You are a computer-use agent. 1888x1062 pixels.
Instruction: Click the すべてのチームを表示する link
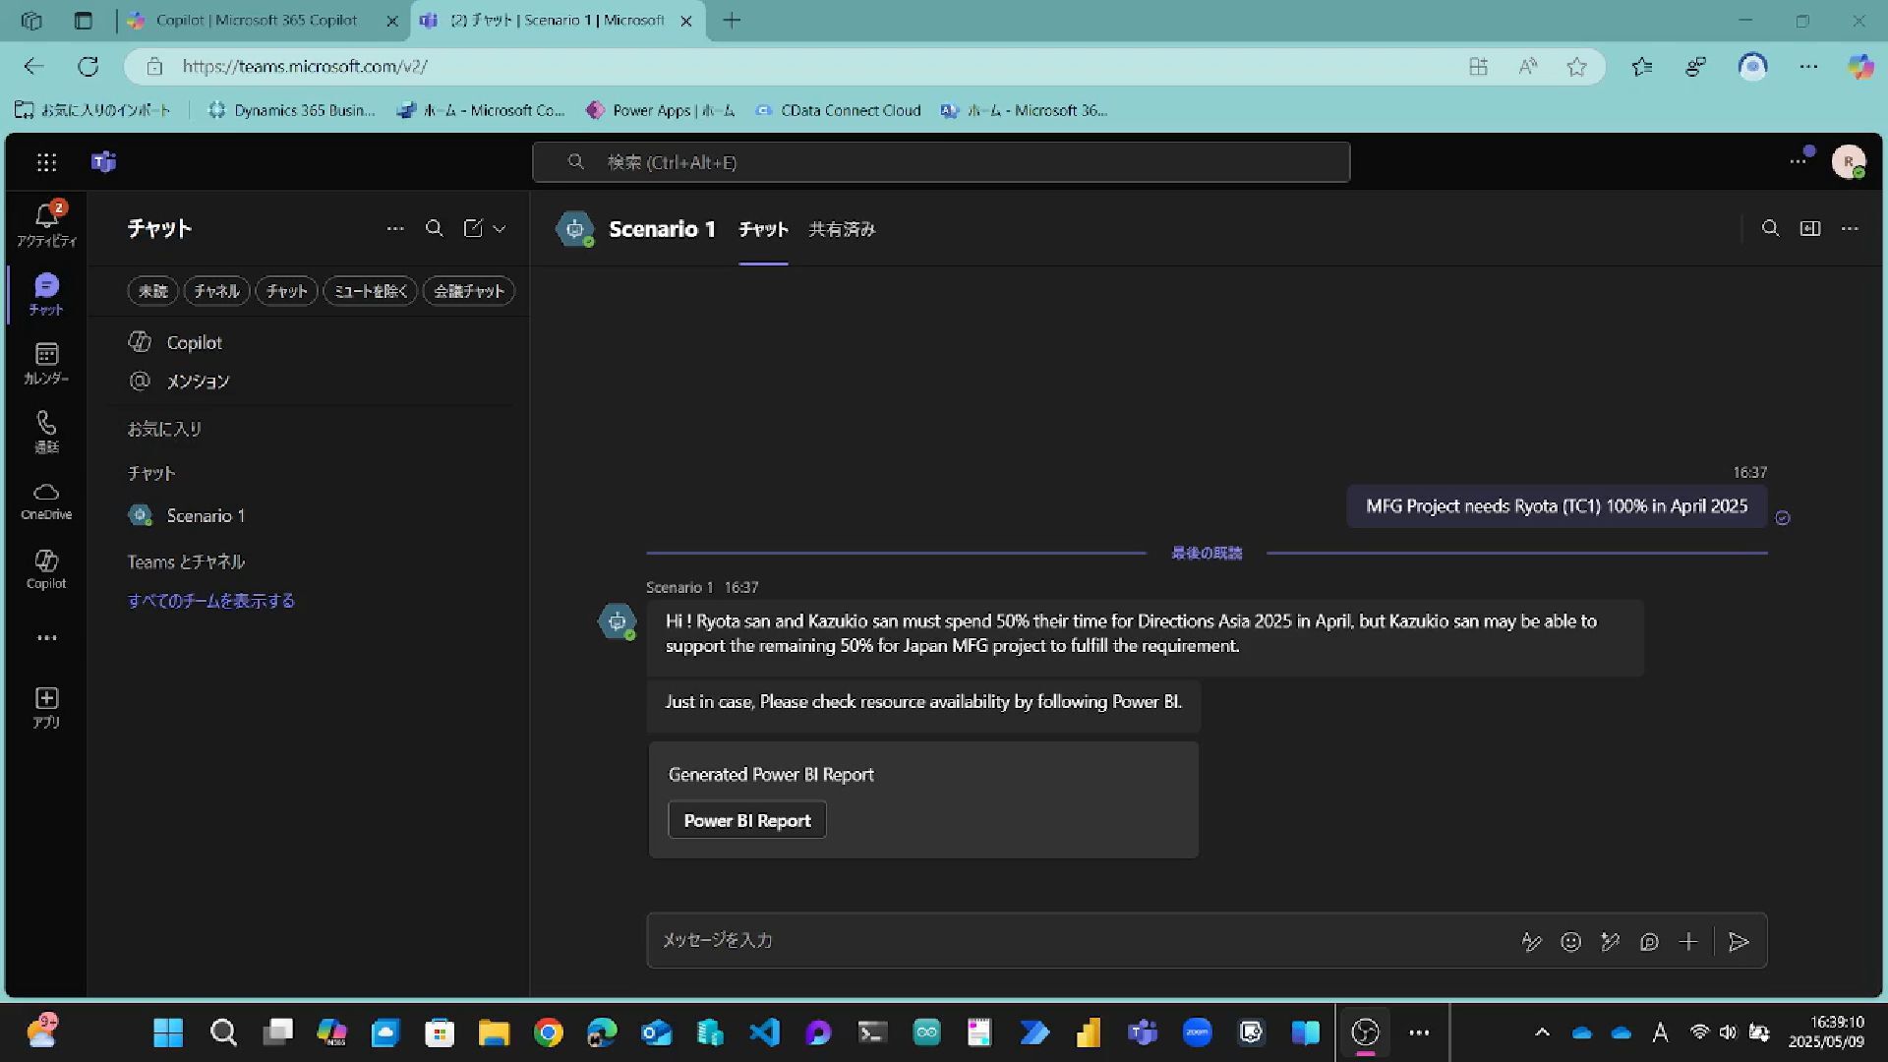click(210, 601)
